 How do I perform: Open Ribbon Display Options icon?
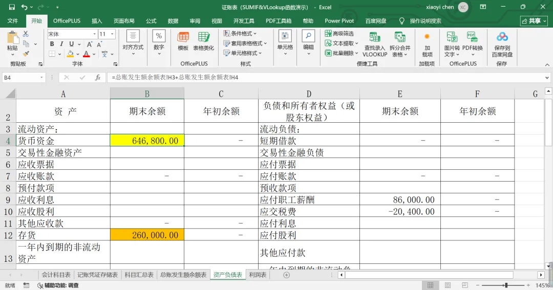point(483,7)
